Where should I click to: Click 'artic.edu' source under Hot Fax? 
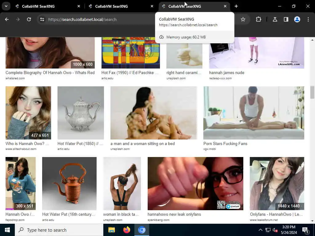coord(107,78)
